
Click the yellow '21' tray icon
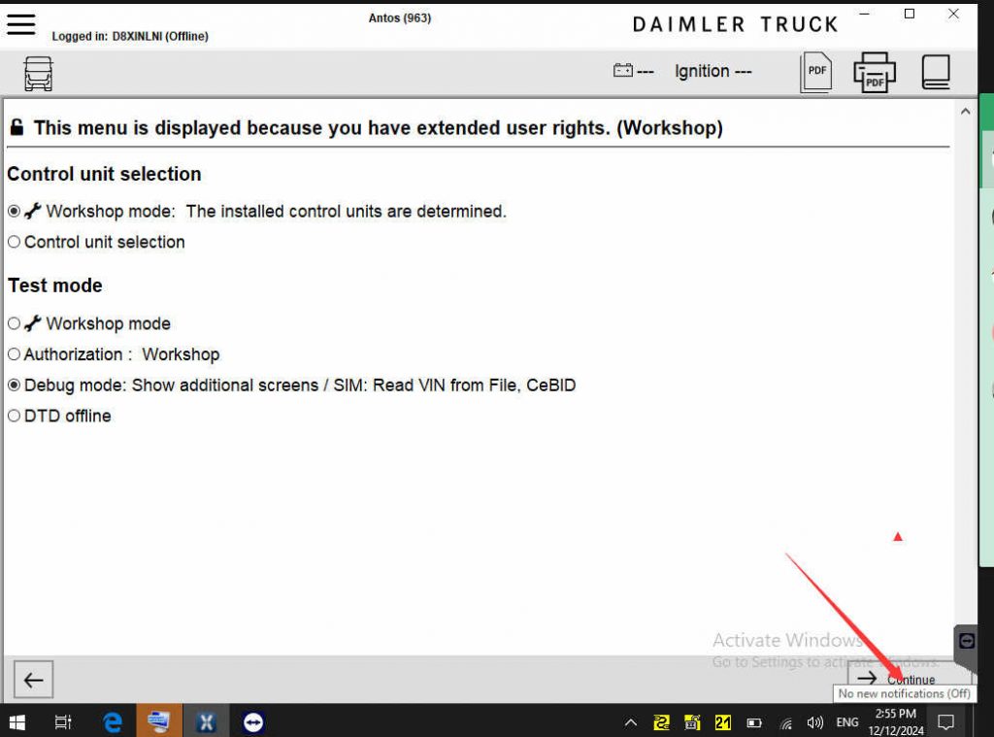(722, 722)
